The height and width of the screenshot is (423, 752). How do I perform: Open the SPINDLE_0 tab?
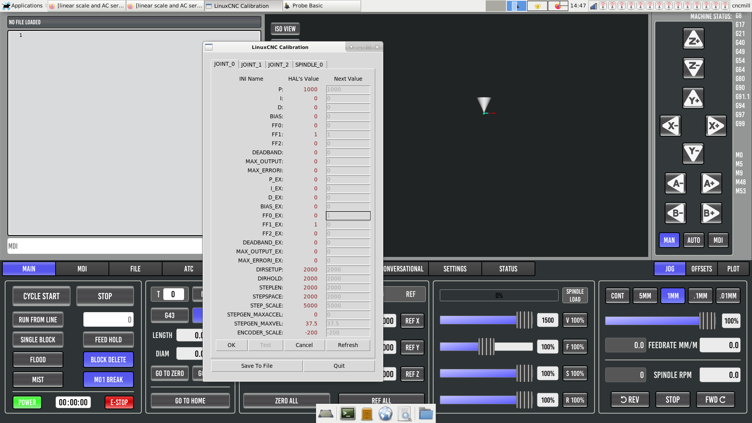click(x=309, y=65)
